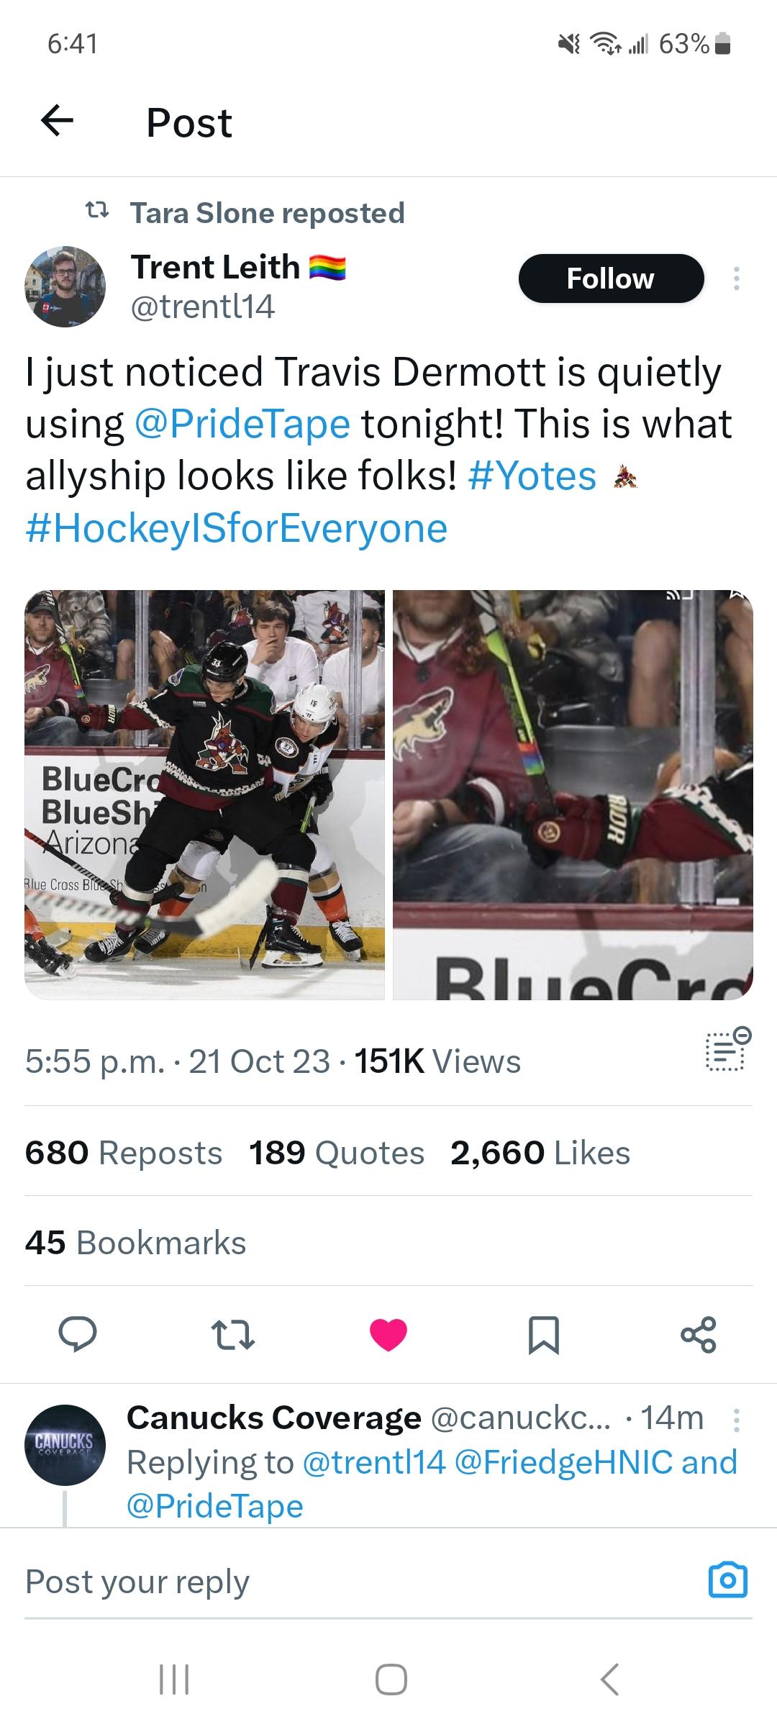Viewport: 777px width, 1727px height.
Task: Tap the repost arrows icon
Action: [234, 1335]
